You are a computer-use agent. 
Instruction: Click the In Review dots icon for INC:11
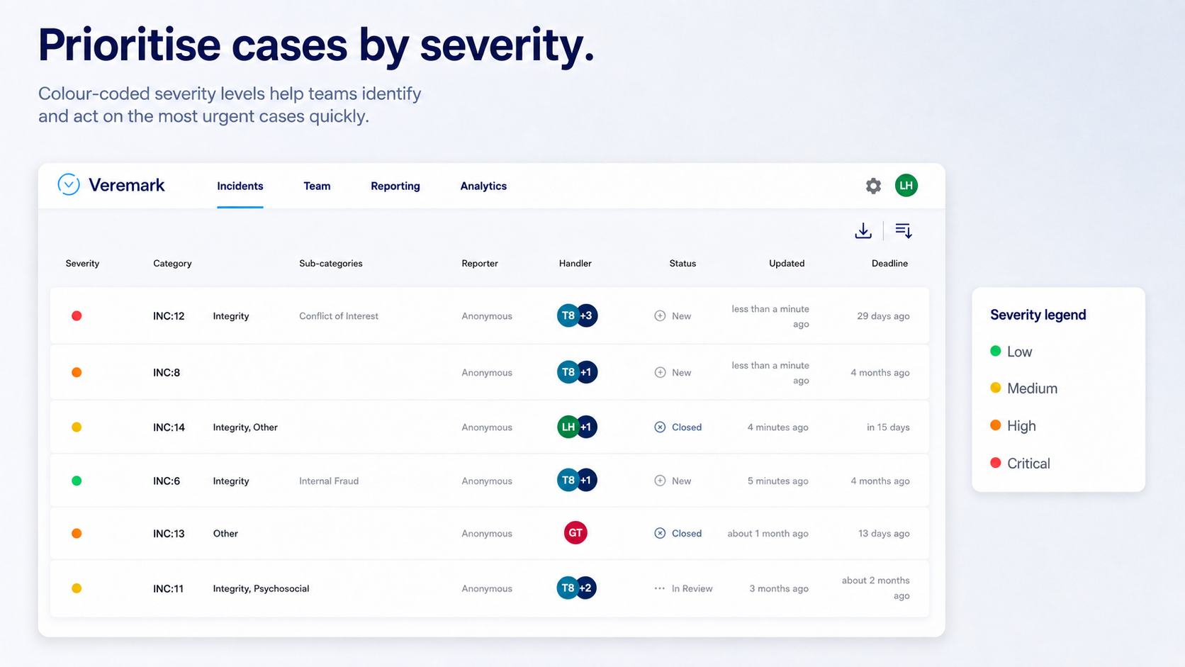pos(660,588)
